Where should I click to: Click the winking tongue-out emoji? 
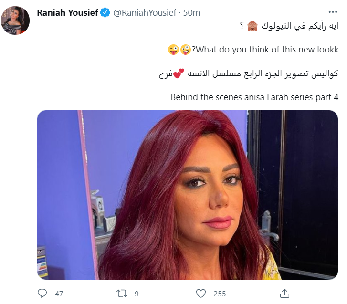173,50
